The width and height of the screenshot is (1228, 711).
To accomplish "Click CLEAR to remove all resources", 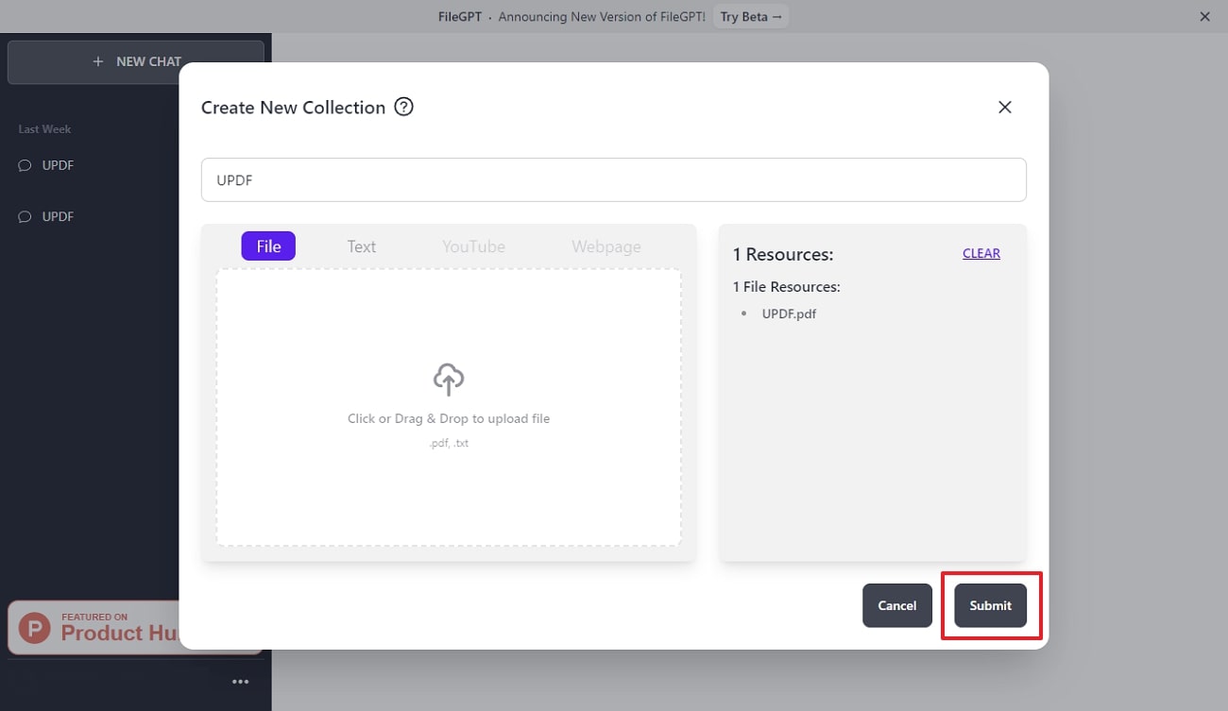I will pyautogui.click(x=981, y=253).
